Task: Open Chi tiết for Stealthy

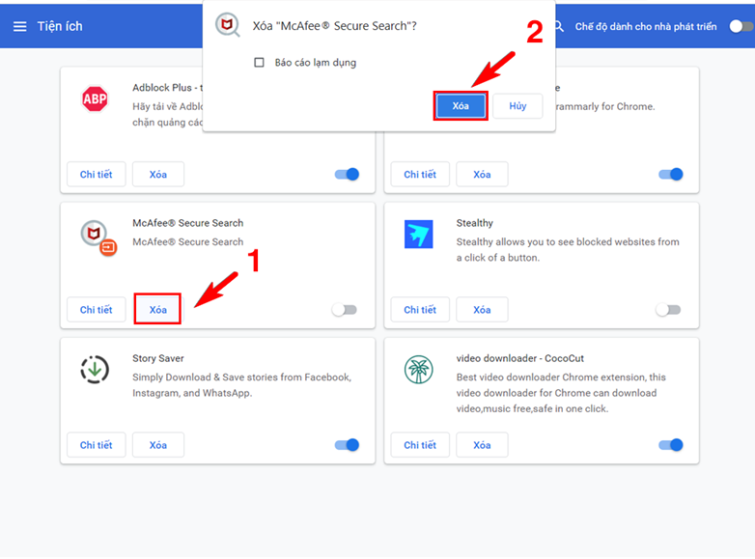Action: (420, 310)
